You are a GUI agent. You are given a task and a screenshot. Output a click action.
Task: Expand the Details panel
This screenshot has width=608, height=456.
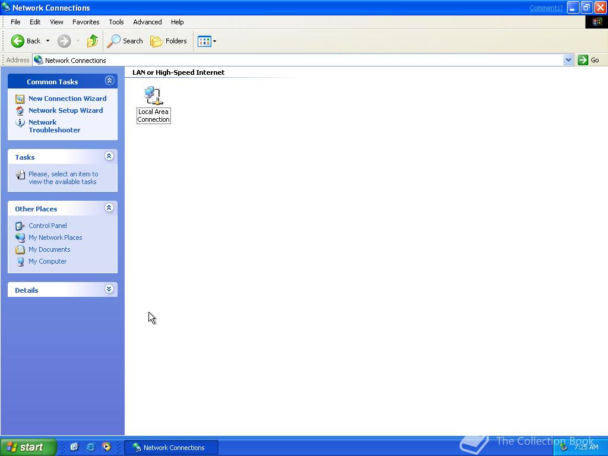pos(109,289)
